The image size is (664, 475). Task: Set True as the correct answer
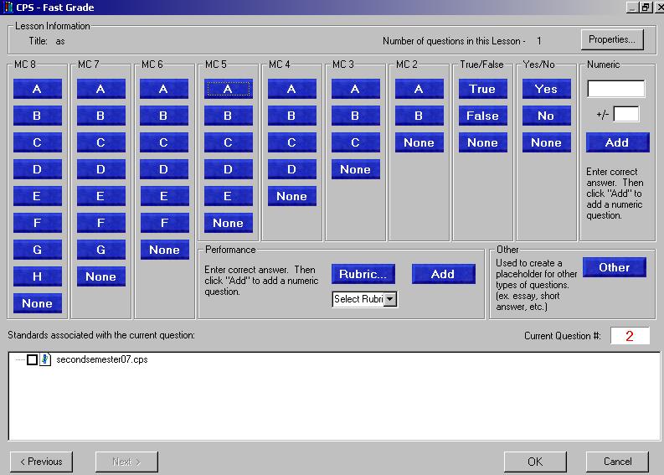click(x=483, y=89)
